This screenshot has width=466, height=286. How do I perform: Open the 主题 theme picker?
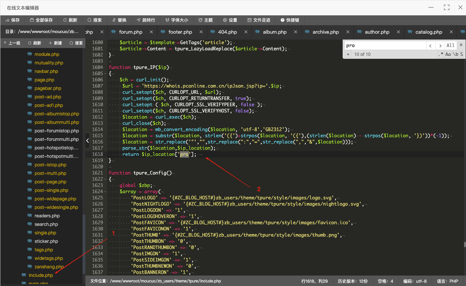(206, 20)
